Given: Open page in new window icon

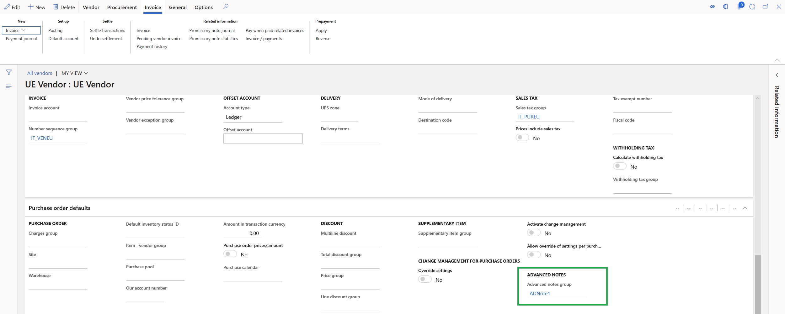Looking at the screenshot, I should (x=765, y=7).
